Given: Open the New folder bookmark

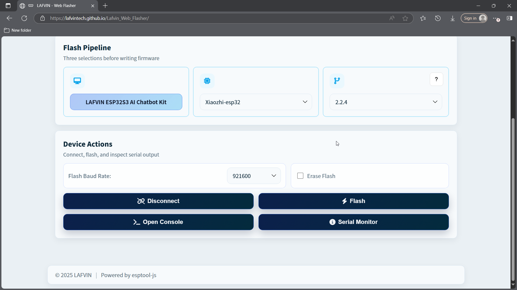Looking at the screenshot, I should (18, 30).
